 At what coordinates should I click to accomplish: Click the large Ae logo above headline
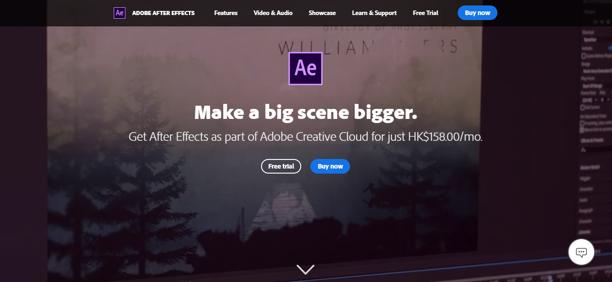pyautogui.click(x=305, y=68)
